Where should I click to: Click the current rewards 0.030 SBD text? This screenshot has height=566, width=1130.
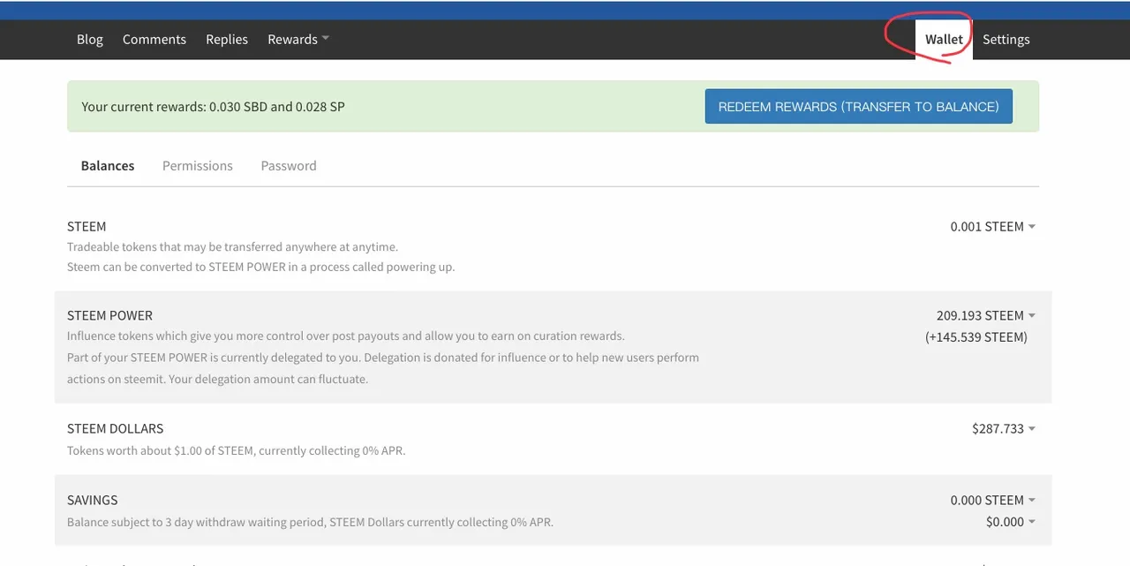click(x=213, y=107)
